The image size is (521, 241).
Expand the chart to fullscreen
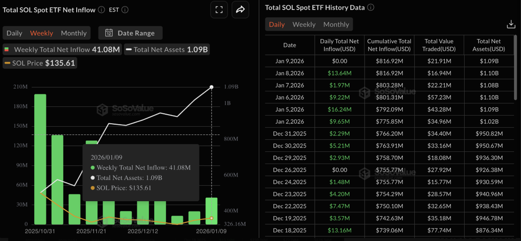point(219,10)
